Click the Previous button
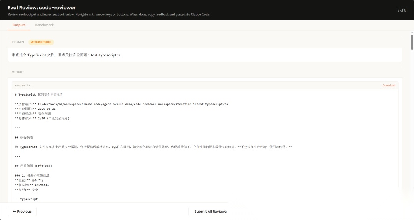This screenshot has height=220, width=414. tap(22, 211)
